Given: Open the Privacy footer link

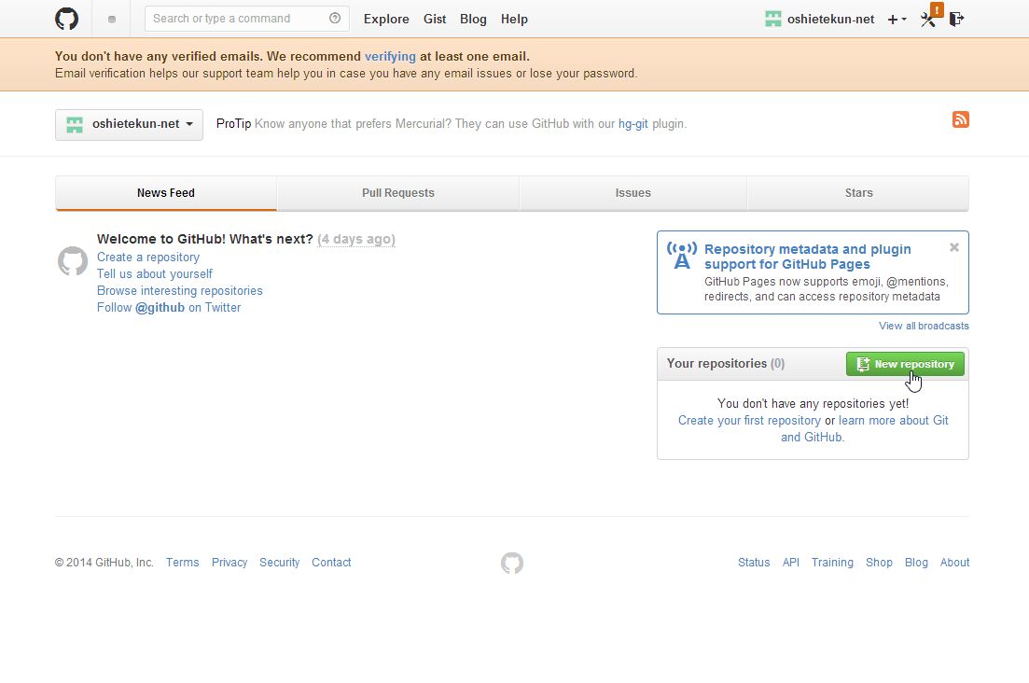Looking at the screenshot, I should pyautogui.click(x=229, y=563).
